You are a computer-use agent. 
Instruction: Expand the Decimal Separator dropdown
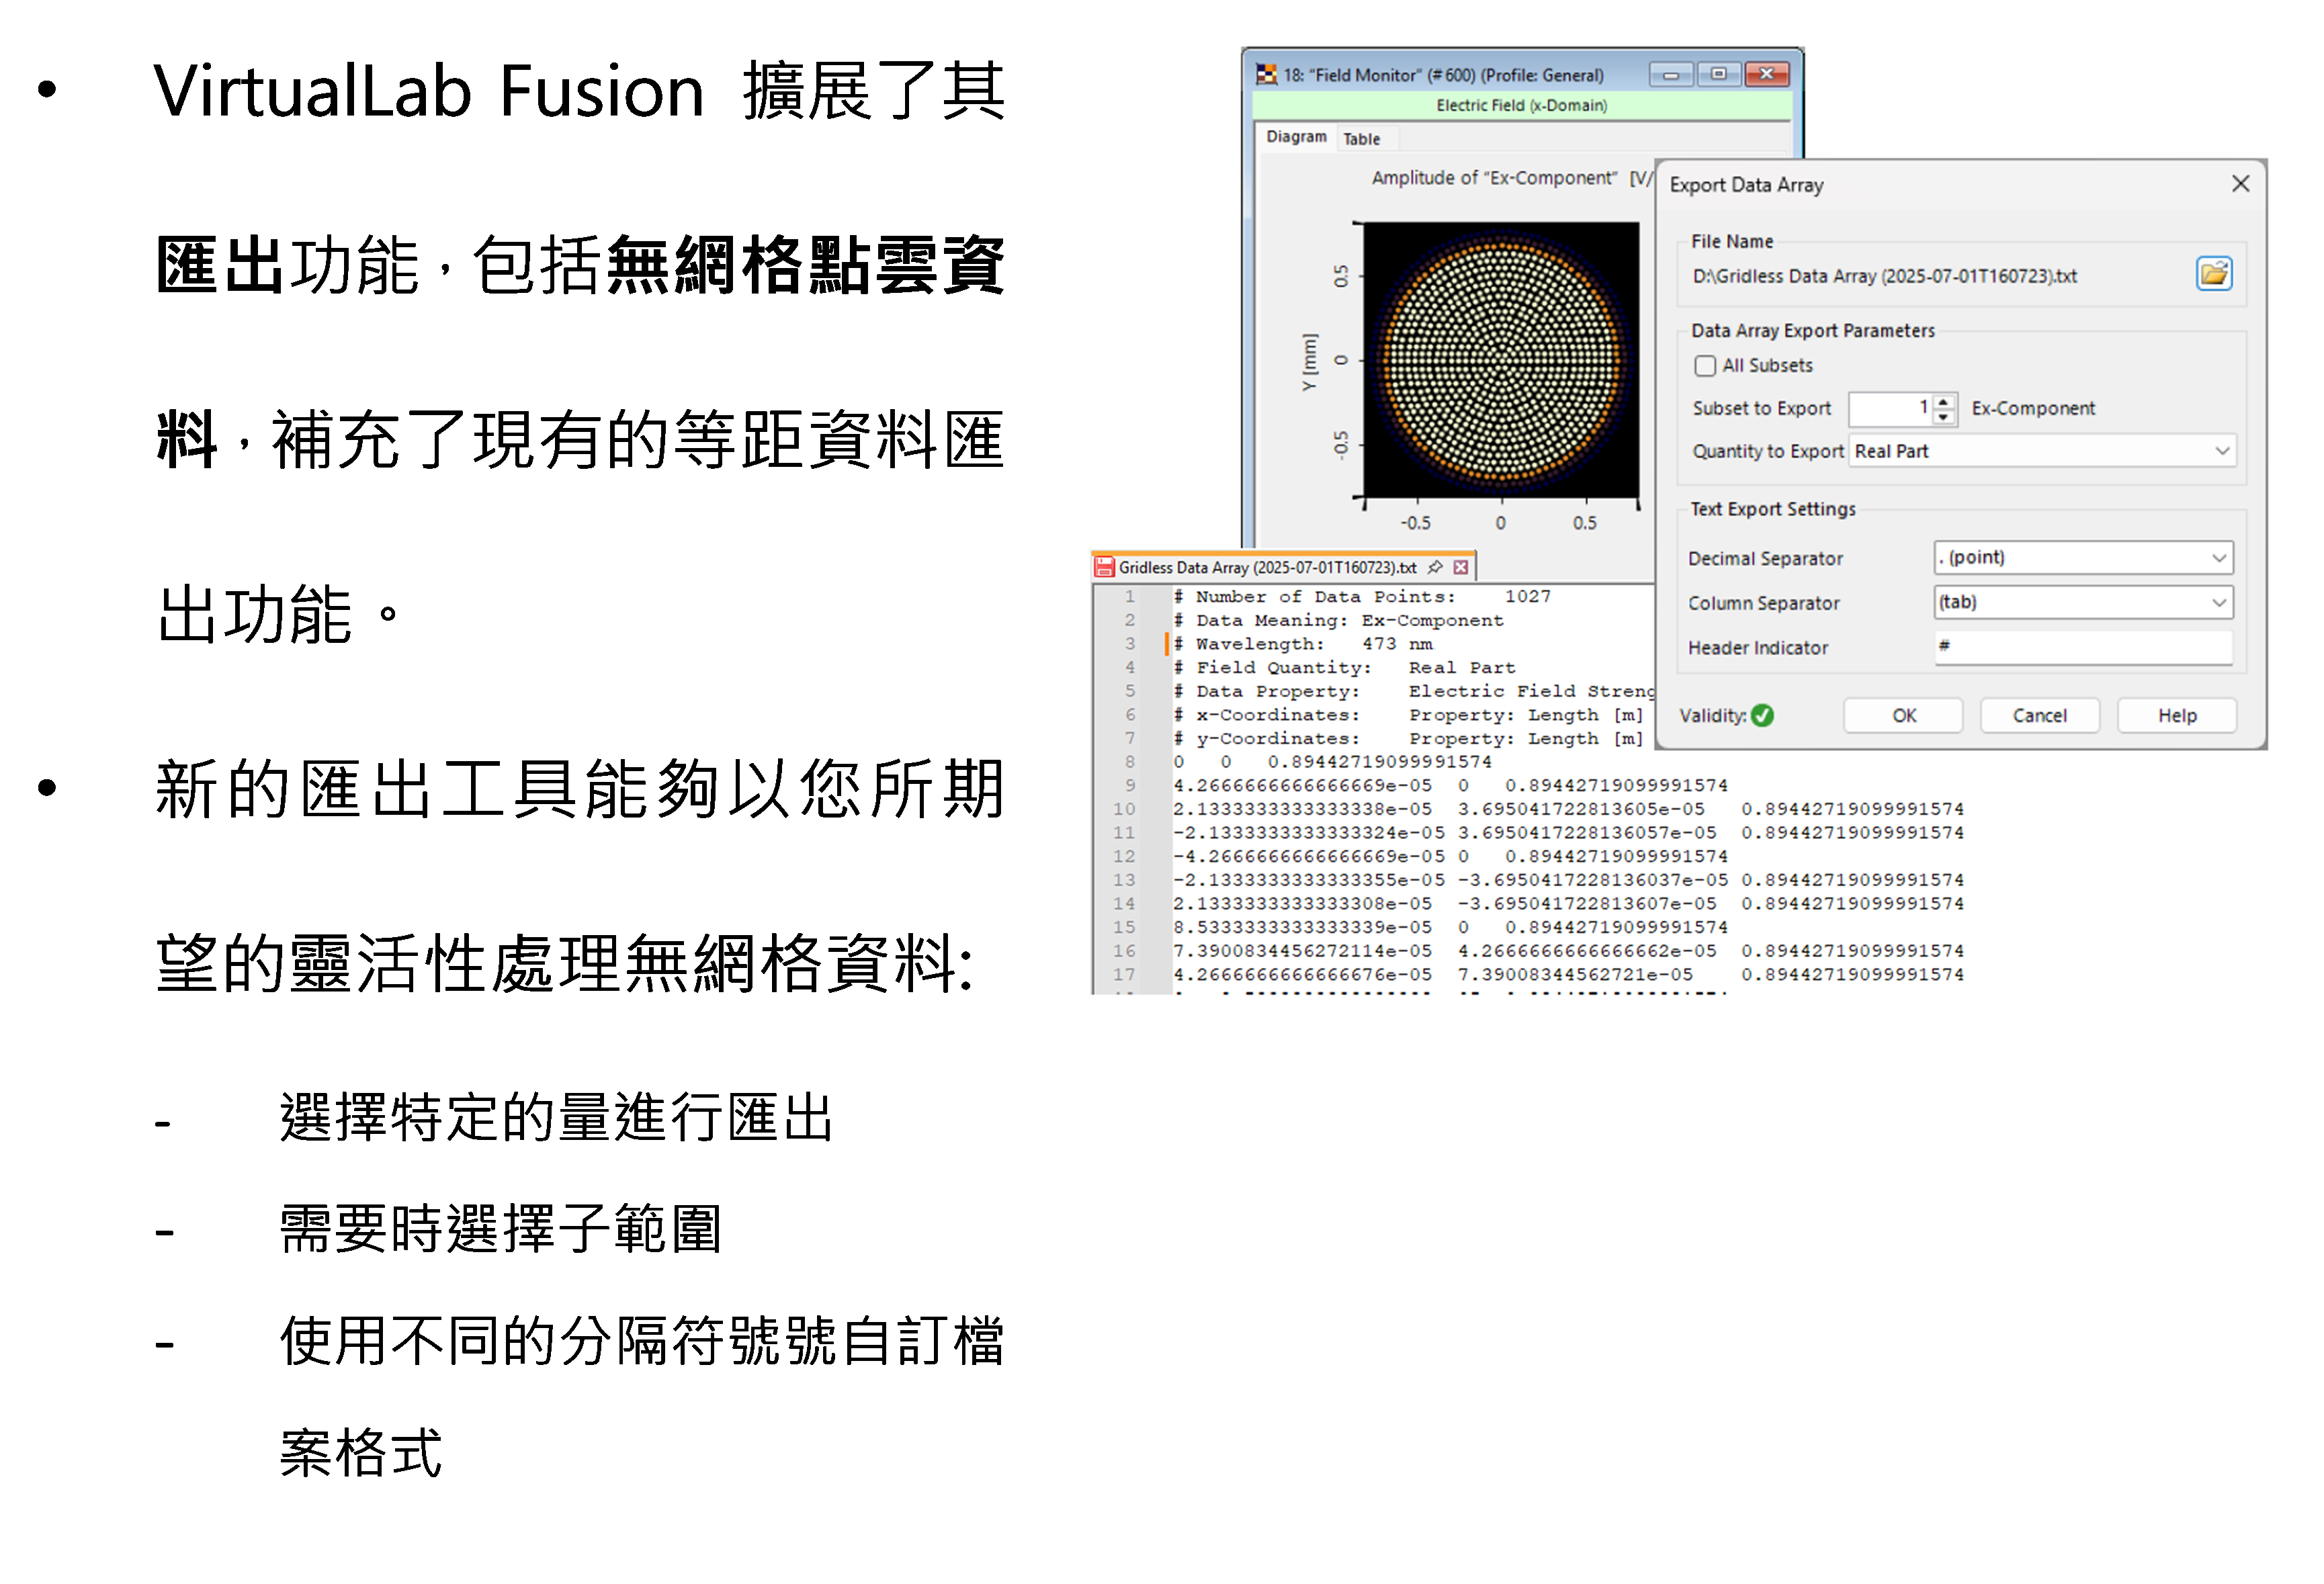pyautogui.click(x=2218, y=558)
